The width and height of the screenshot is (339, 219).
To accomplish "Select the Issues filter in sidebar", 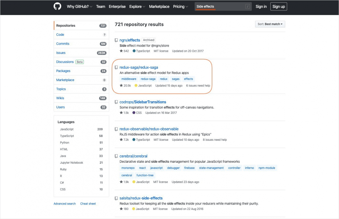I will [61, 53].
